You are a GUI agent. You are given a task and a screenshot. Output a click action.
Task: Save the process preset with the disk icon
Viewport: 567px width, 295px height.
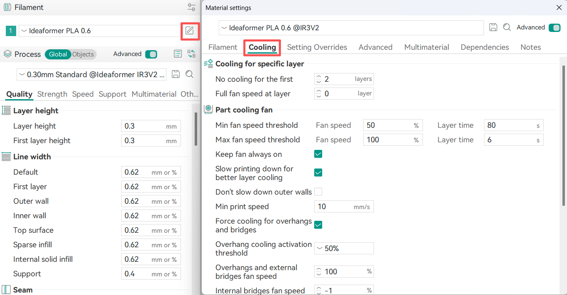pyautogui.click(x=176, y=74)
